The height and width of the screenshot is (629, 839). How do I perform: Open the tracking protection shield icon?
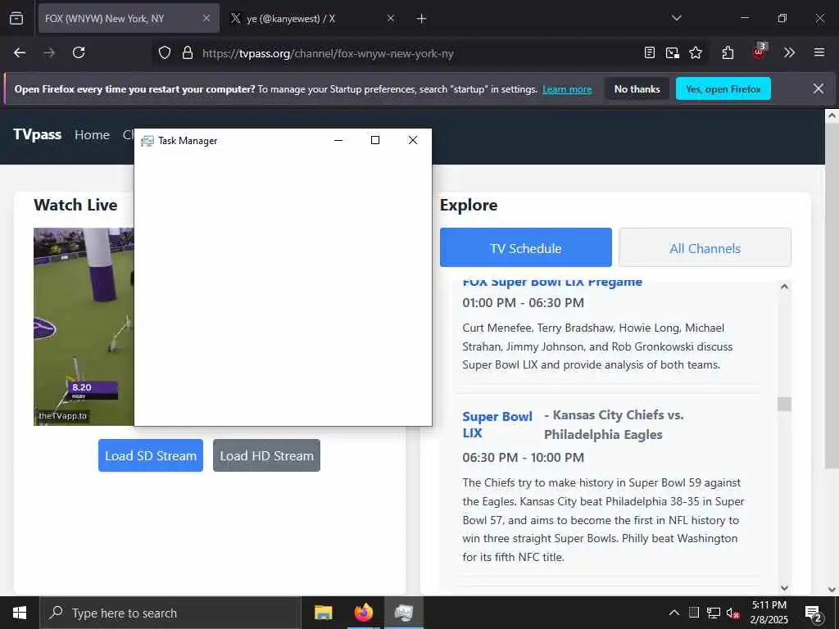[165, 53]
